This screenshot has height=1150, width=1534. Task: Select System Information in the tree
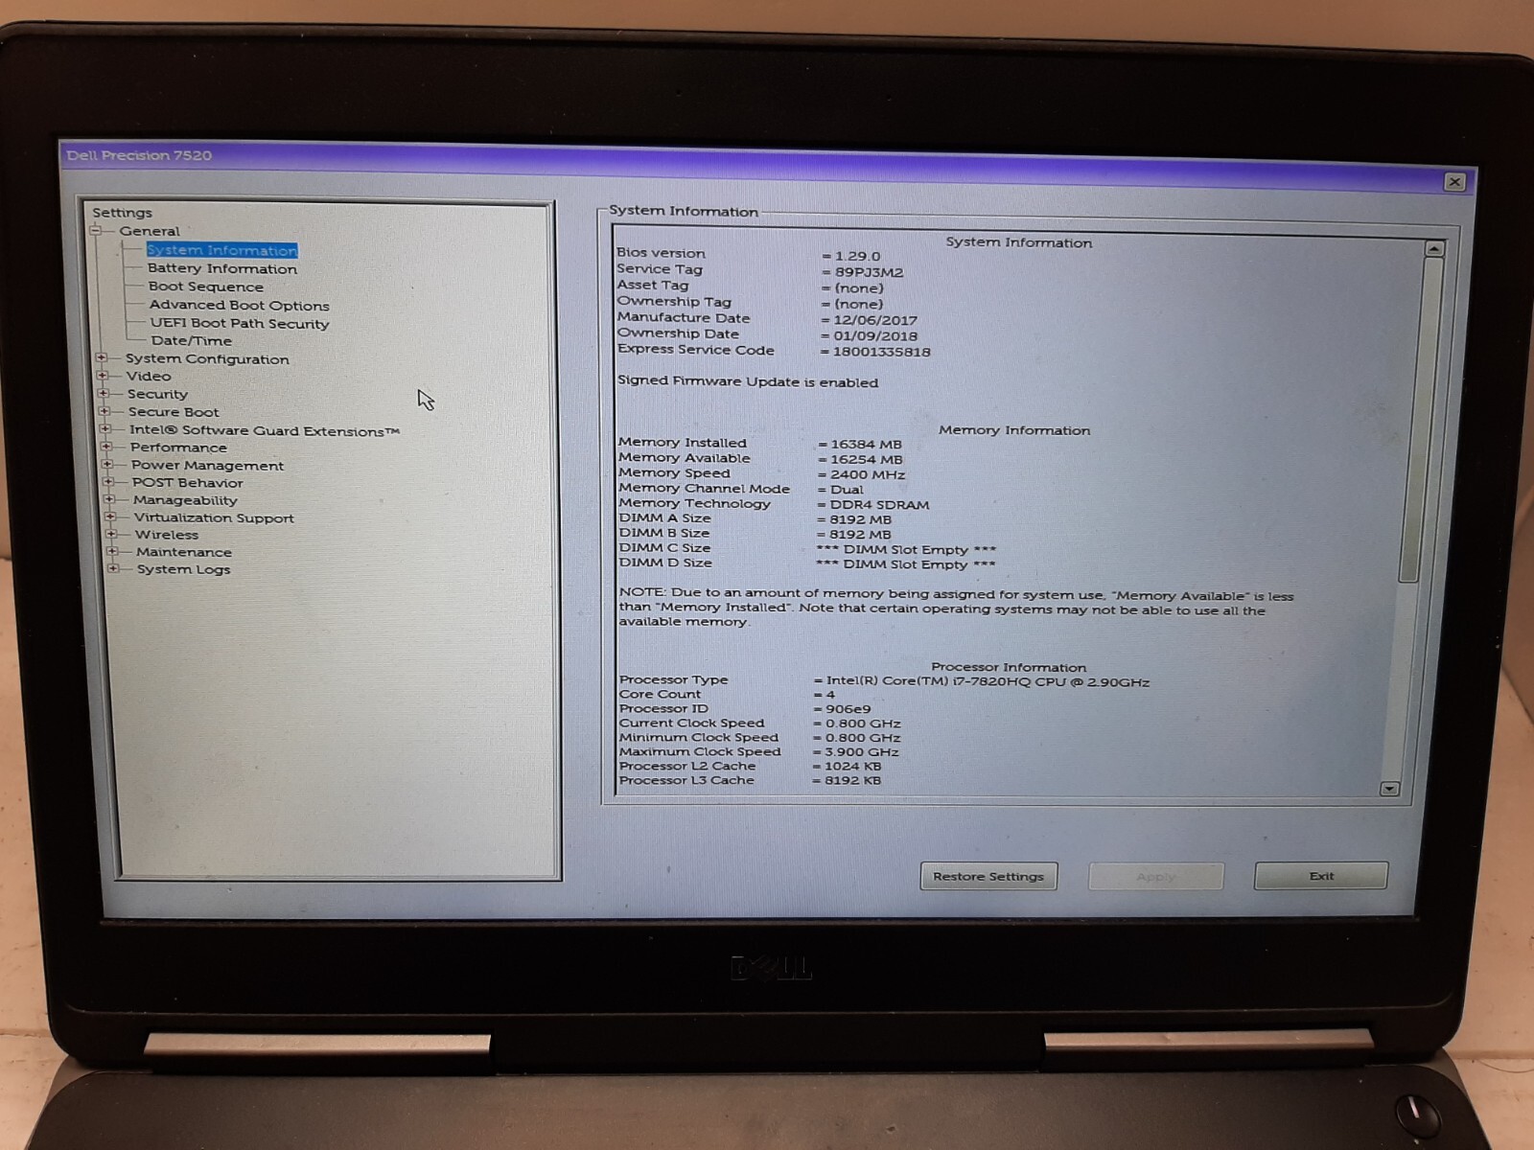pyautogui.click(x=221, y=250)
